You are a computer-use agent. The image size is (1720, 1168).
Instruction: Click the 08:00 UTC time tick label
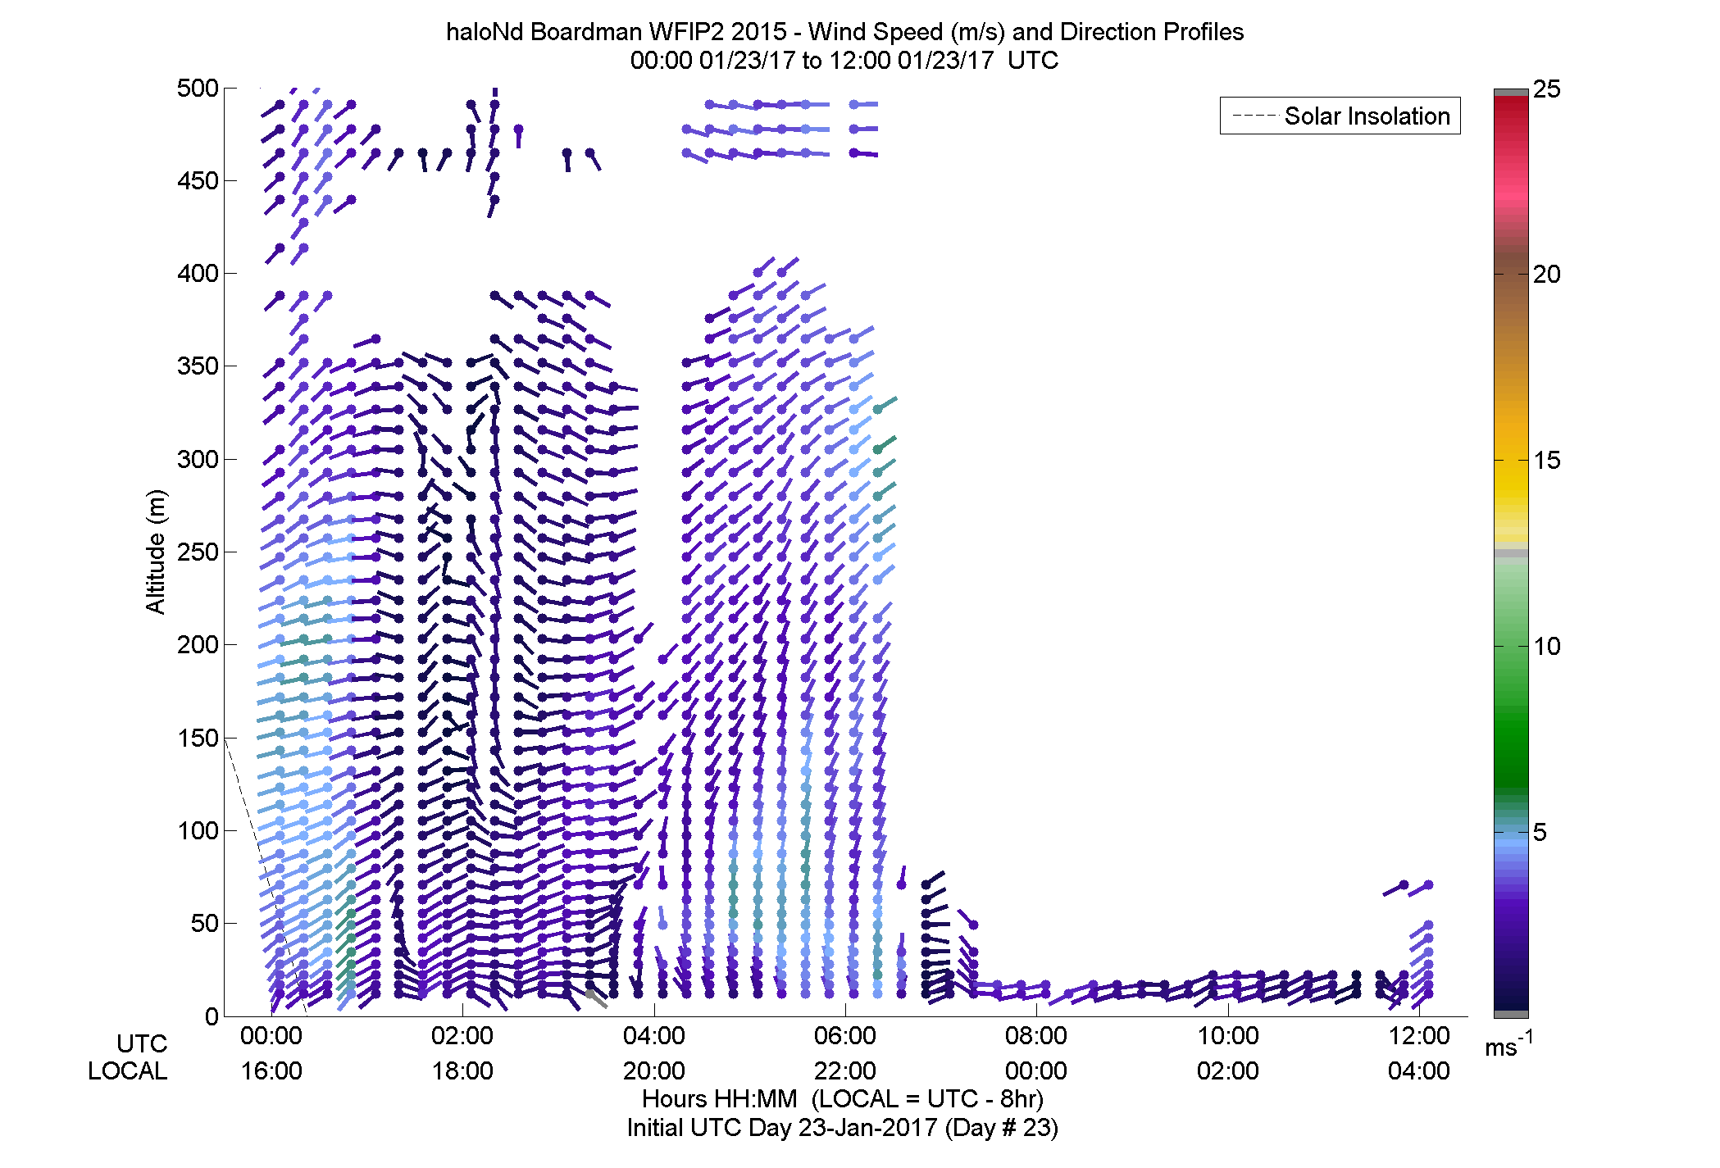[1036, 1035]
